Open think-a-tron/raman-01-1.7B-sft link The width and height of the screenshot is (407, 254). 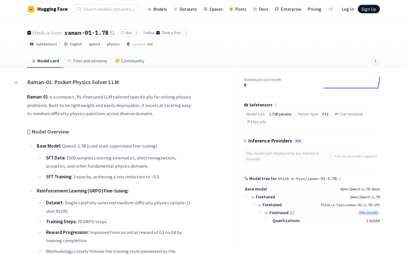(350, 205)
